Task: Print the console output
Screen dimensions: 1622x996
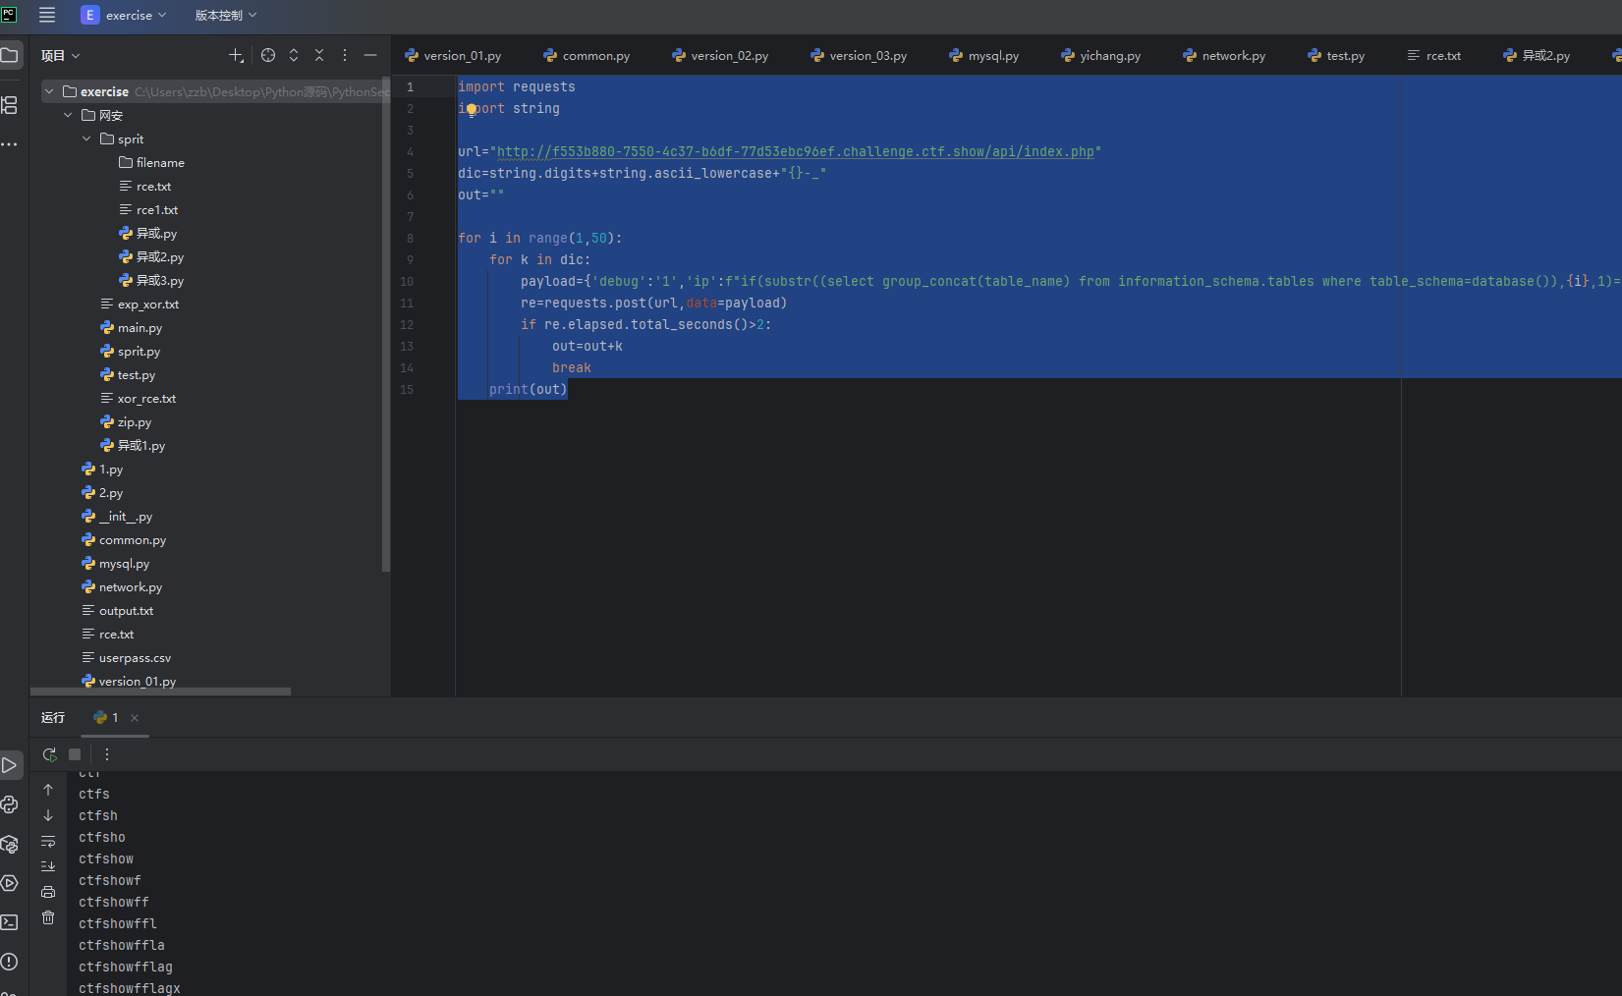Action: point(48,892)
